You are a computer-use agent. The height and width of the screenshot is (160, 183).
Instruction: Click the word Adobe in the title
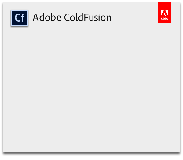pyautogui.click(x=47, y=18)
